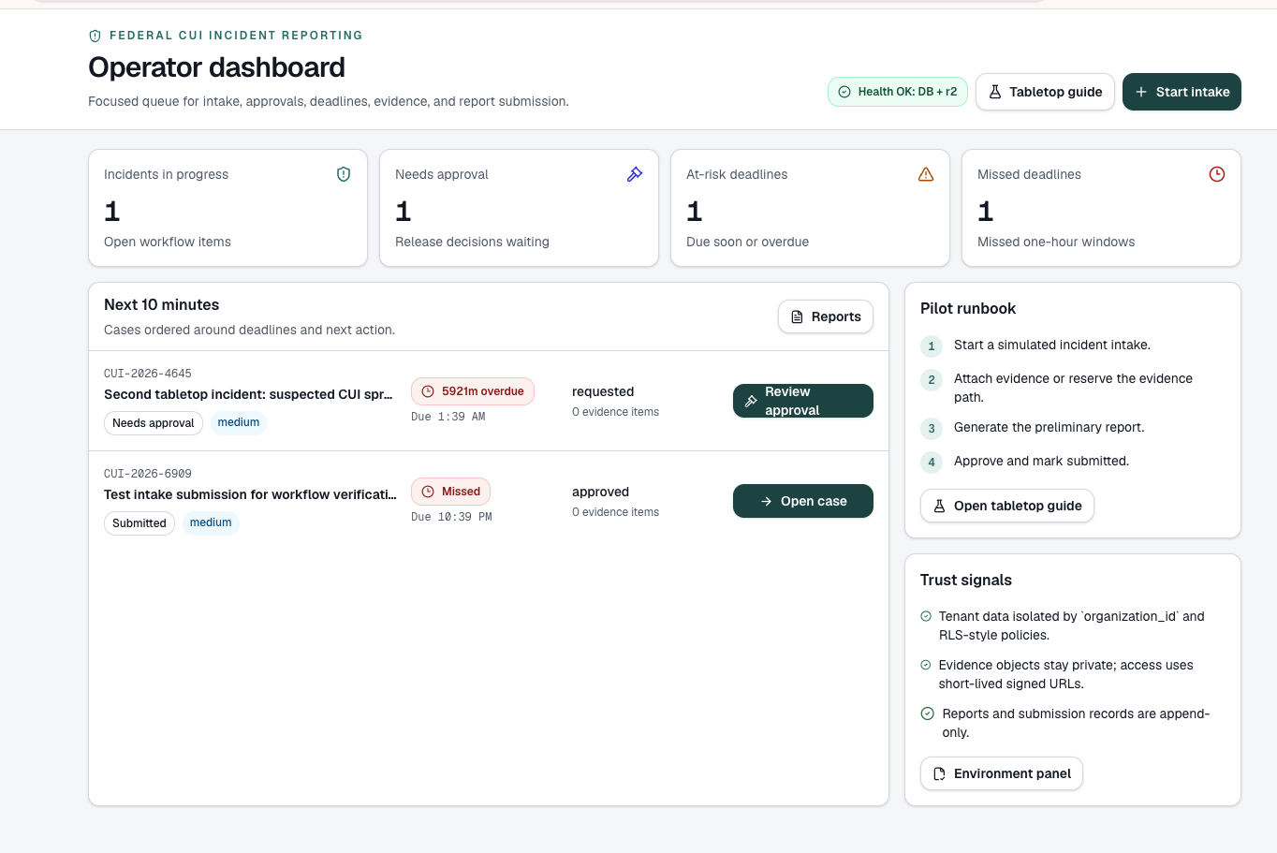
Task: Click the shield icon beside Federal CUI Incident Reporting
Action: click(x=95, y=36)
